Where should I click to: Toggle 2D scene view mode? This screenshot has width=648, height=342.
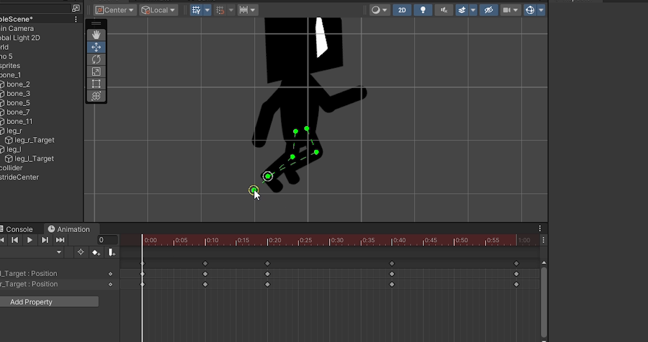[402, 10]
